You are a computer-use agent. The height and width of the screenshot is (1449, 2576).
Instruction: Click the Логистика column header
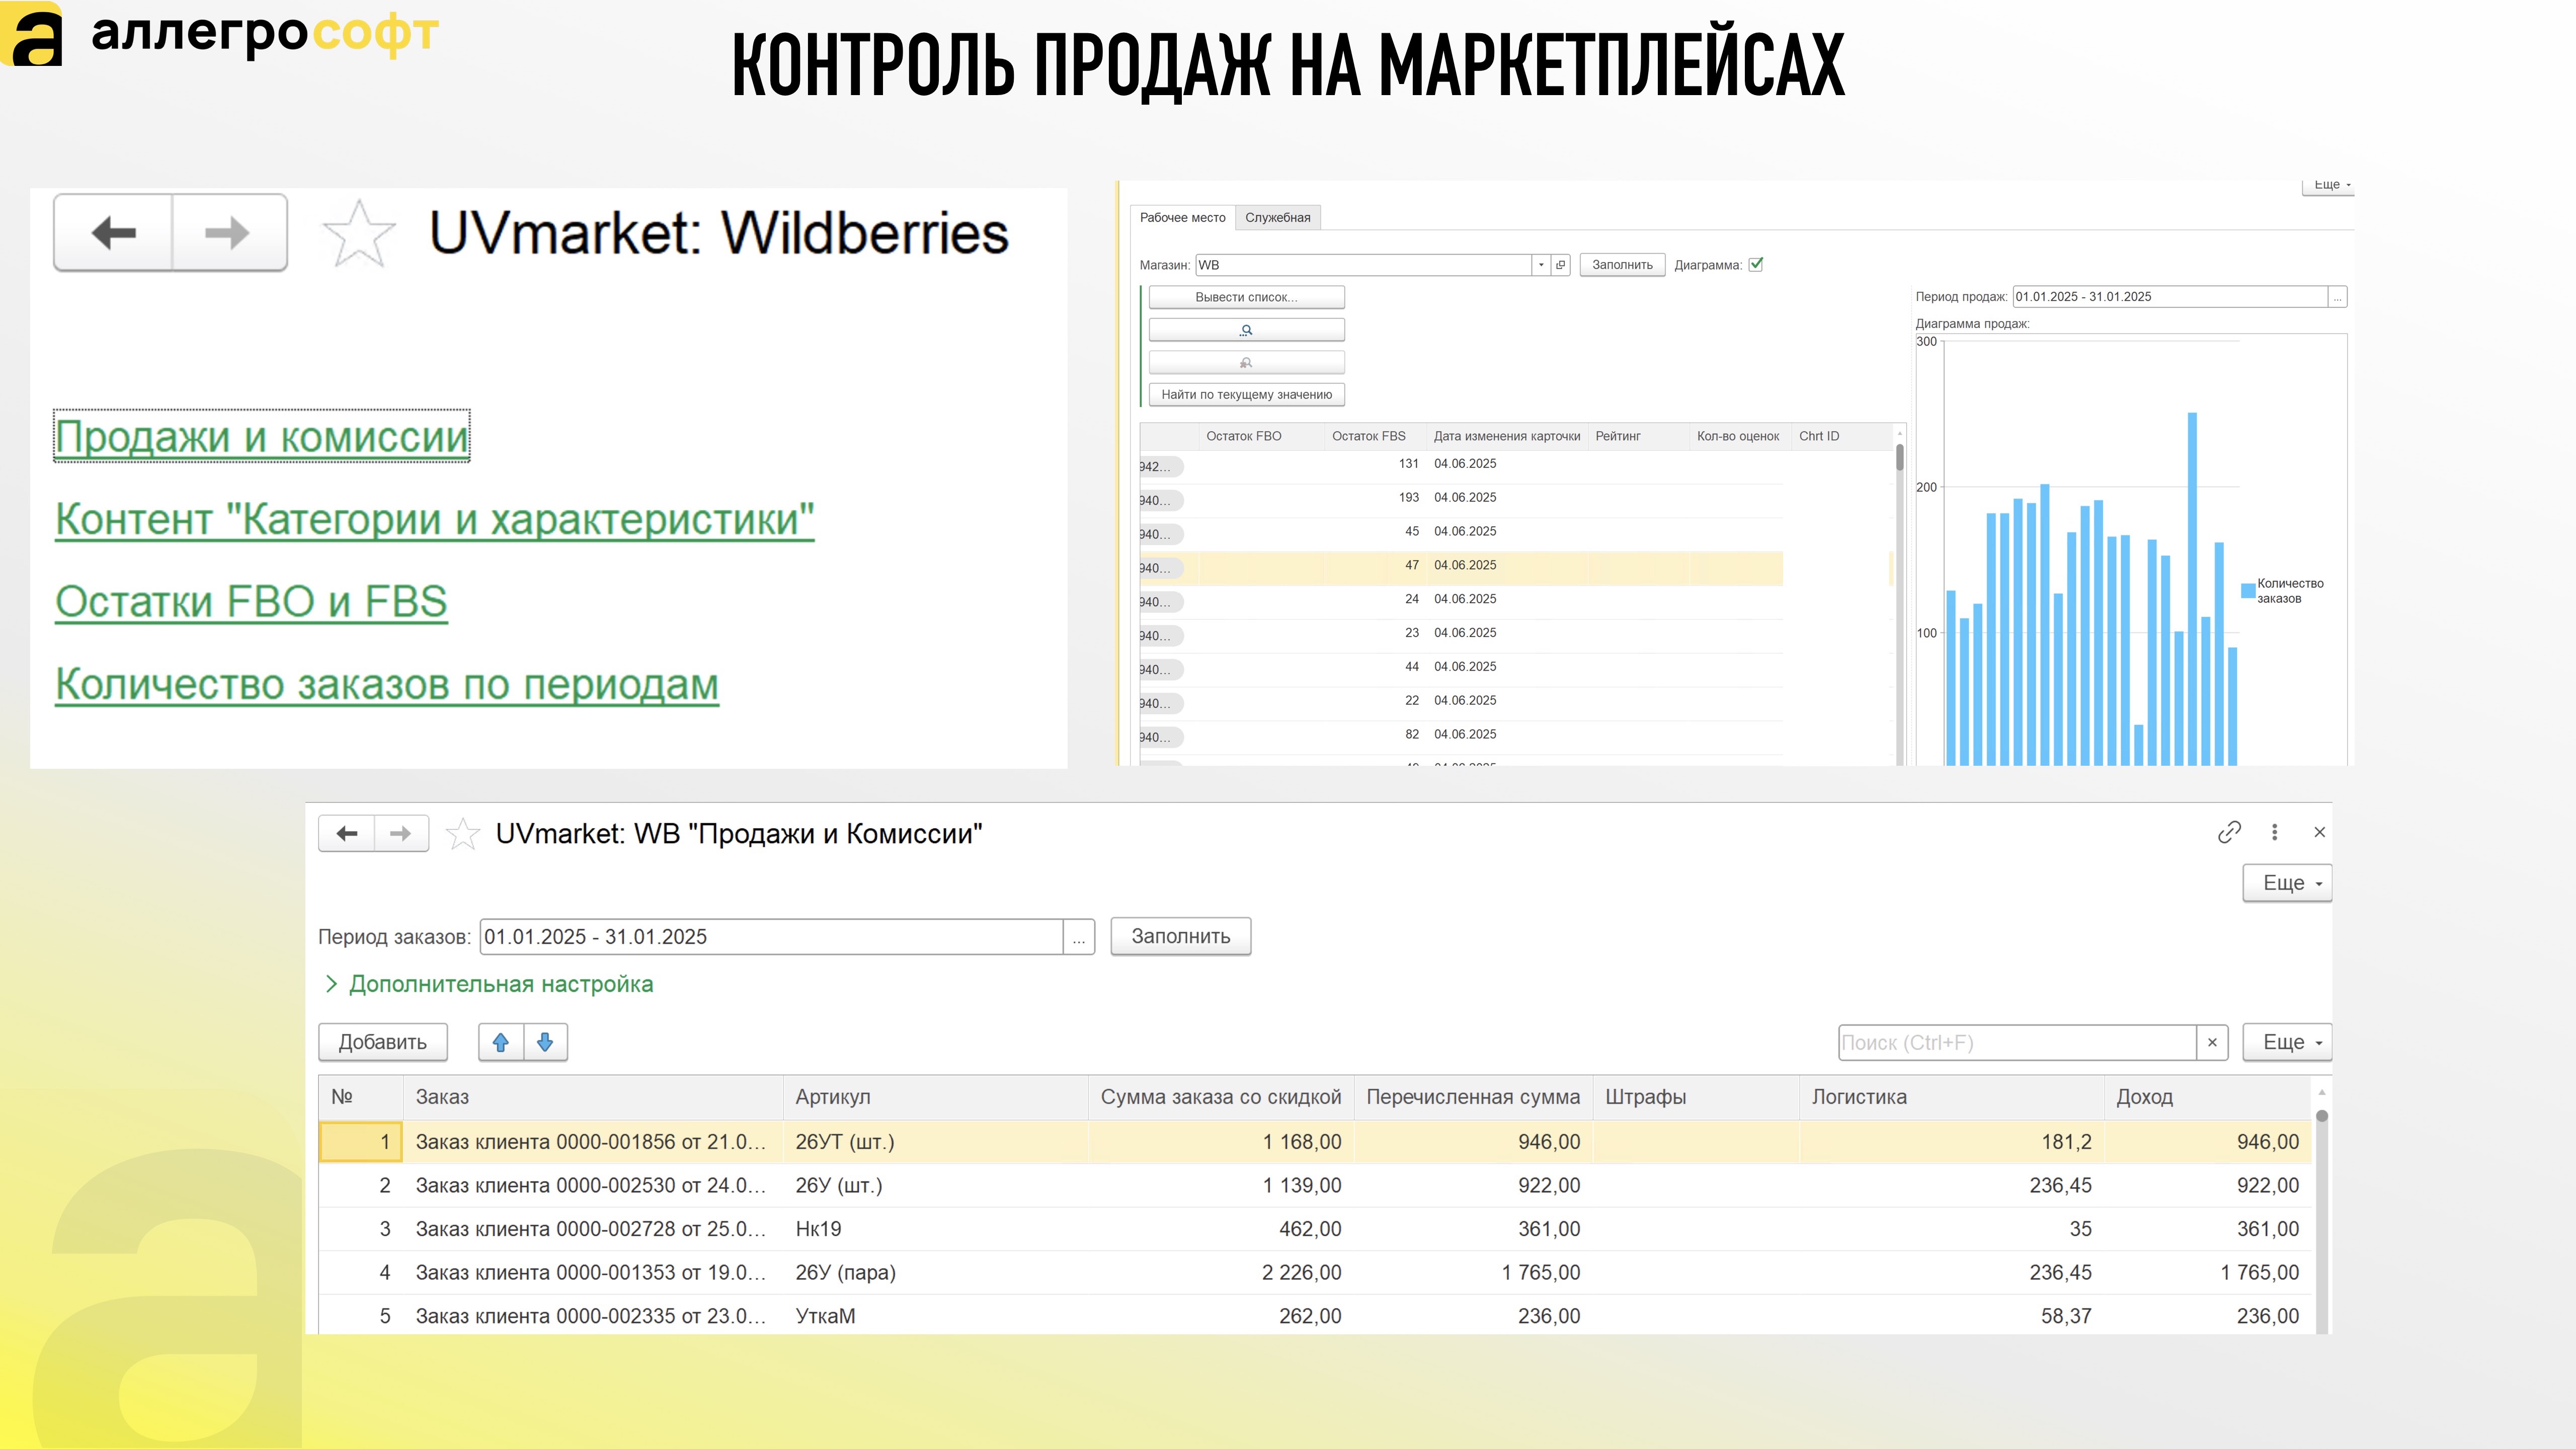(1952, 1097)
